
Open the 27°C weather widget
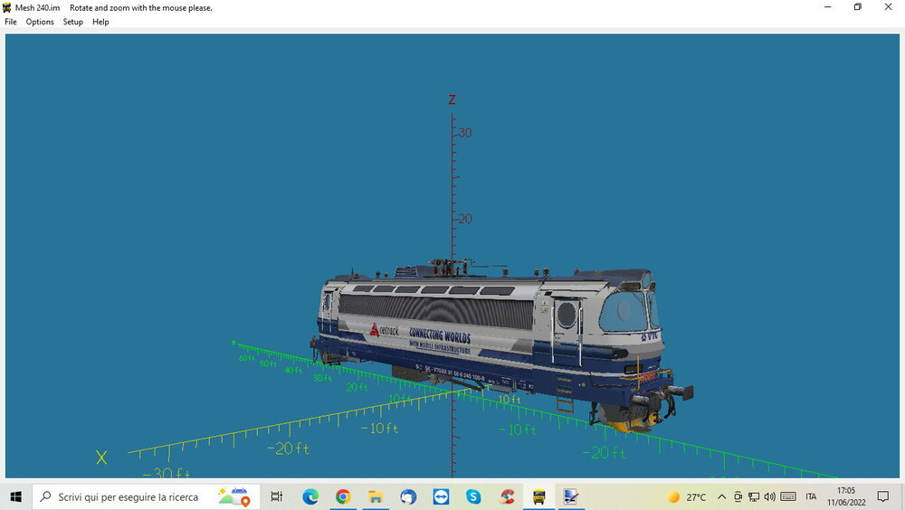pyautogui.click(x=687, y=496)
